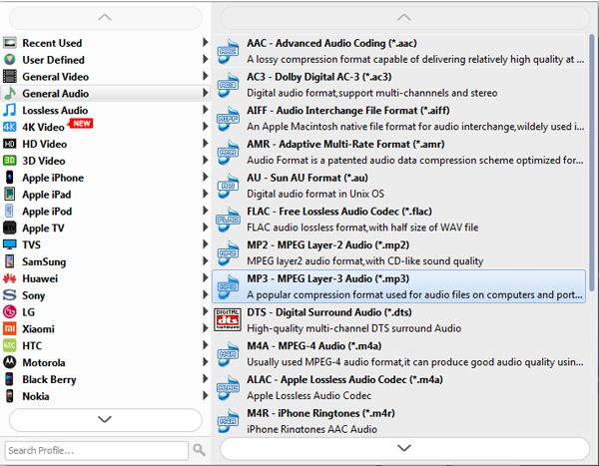
Task: Click the category list scroll-up button
Action: tap(105, 18)
